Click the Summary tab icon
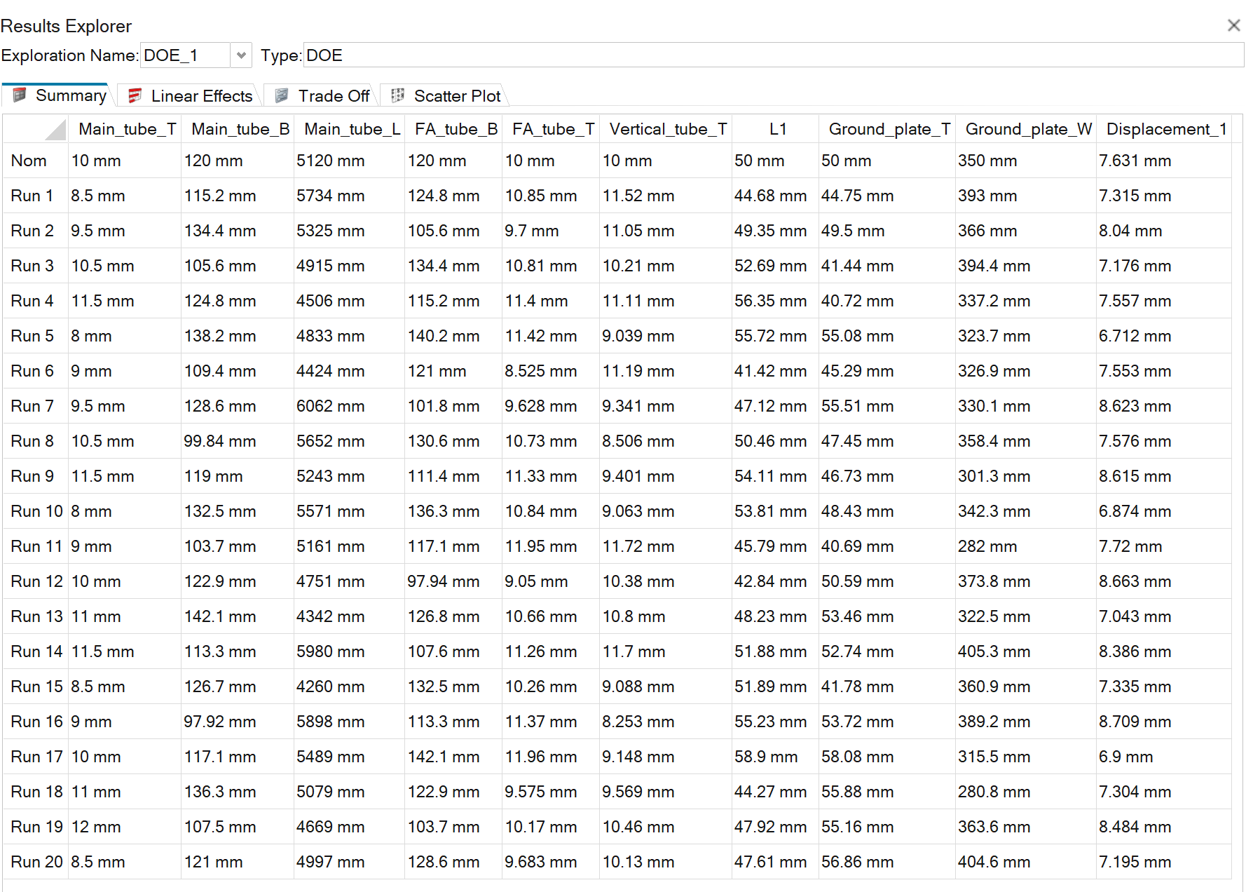 pos(20,95)
